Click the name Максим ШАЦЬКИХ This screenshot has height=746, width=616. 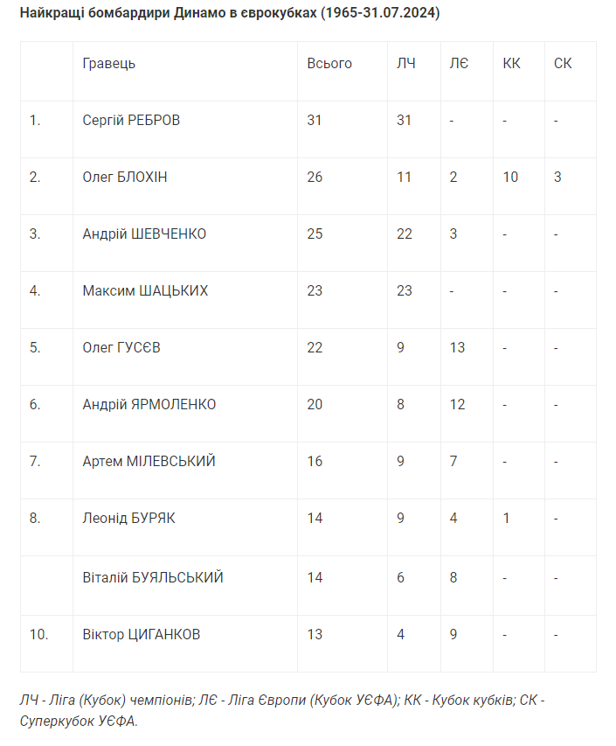tap(145, 291)
